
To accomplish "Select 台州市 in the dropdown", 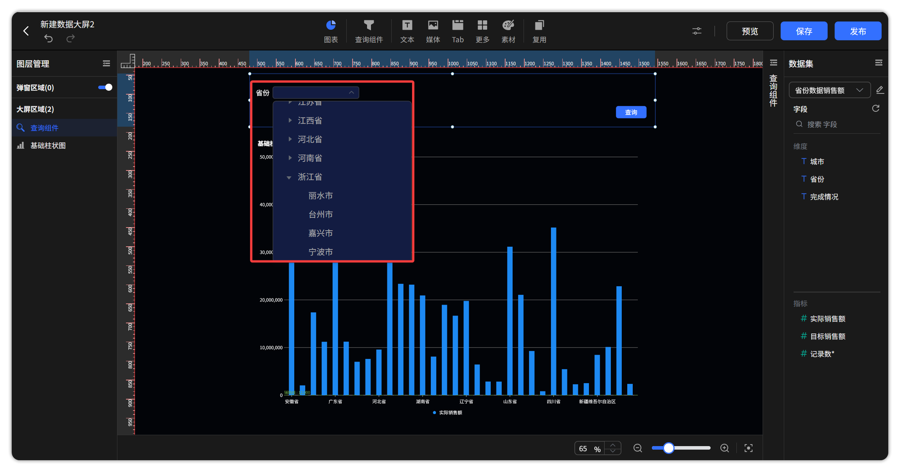I will click(320, 214).
